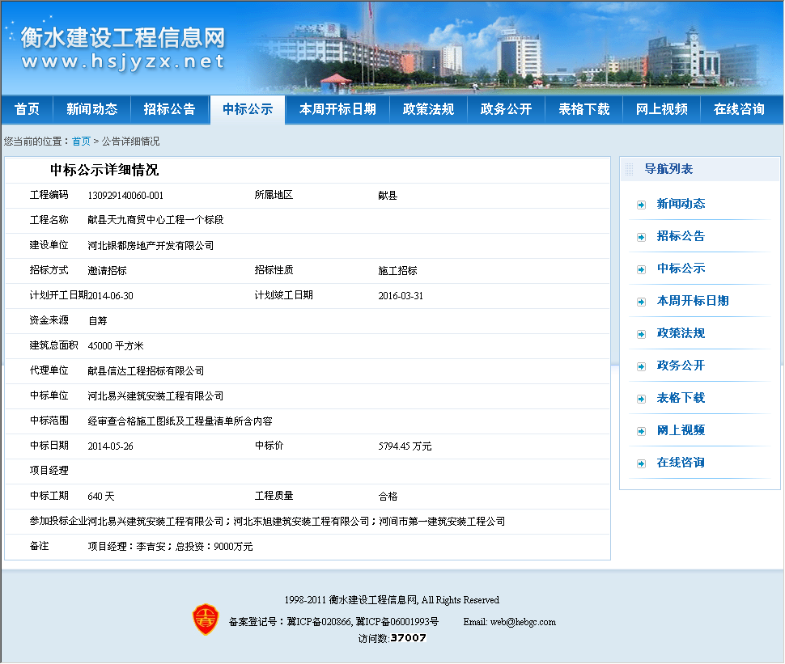Follow the 首页 breadcrumb link

click(81, 142)
